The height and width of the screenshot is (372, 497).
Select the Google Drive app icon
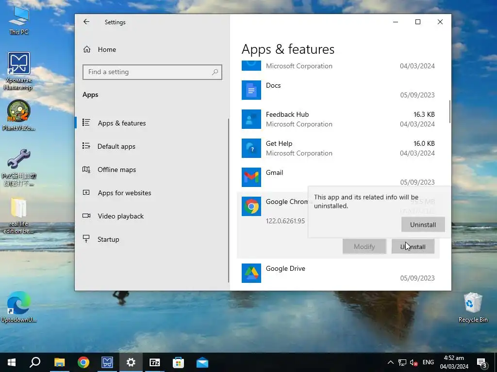(x=251, y=273)
